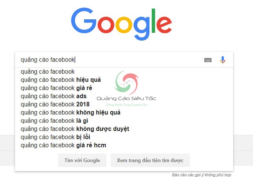Select suggestion "quảng cáo facebook hiệu quả"
Viewport: 253px width, 177px height.
coord(60,80)
